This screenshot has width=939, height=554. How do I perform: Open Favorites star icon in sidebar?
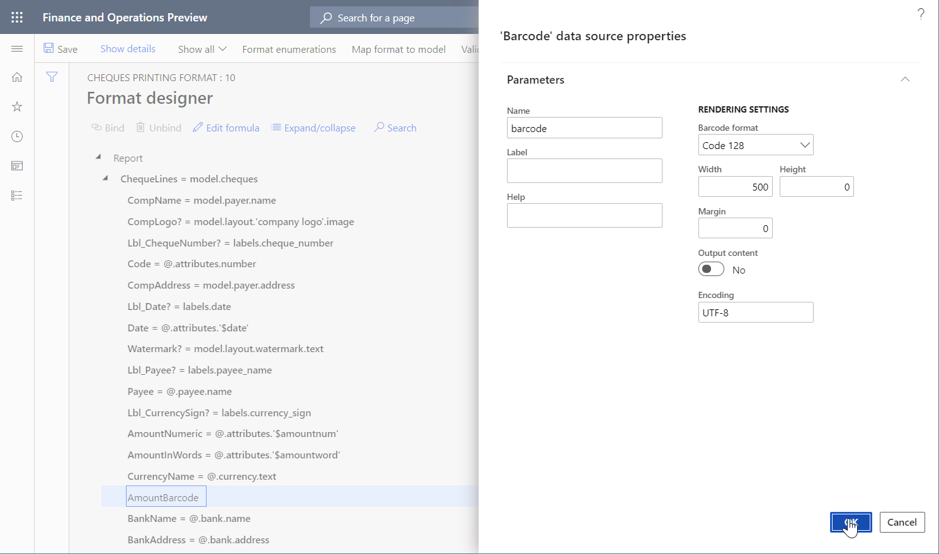(17, 107)
